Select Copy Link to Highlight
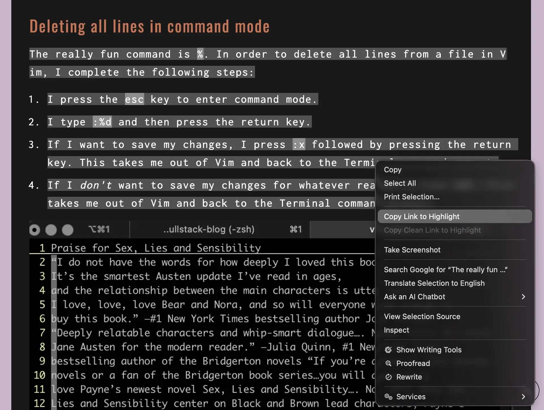This screenshot has height=410, width=544. (x=455, y=217)
